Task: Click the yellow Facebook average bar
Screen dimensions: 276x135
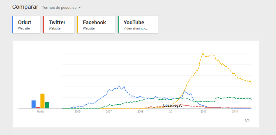Action: [42, 101]
